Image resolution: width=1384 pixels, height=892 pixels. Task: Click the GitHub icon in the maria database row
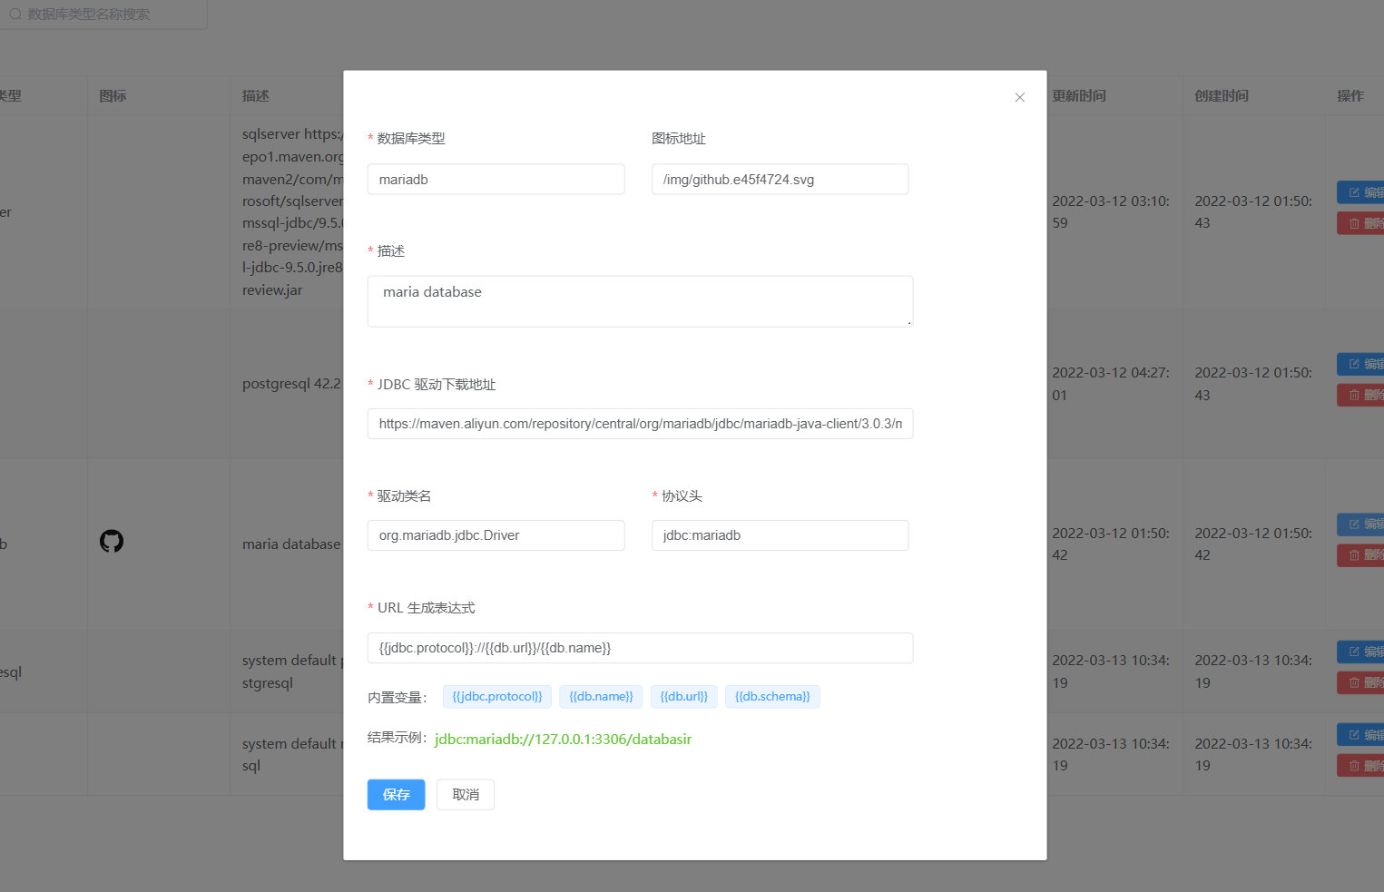pos(112,542)
